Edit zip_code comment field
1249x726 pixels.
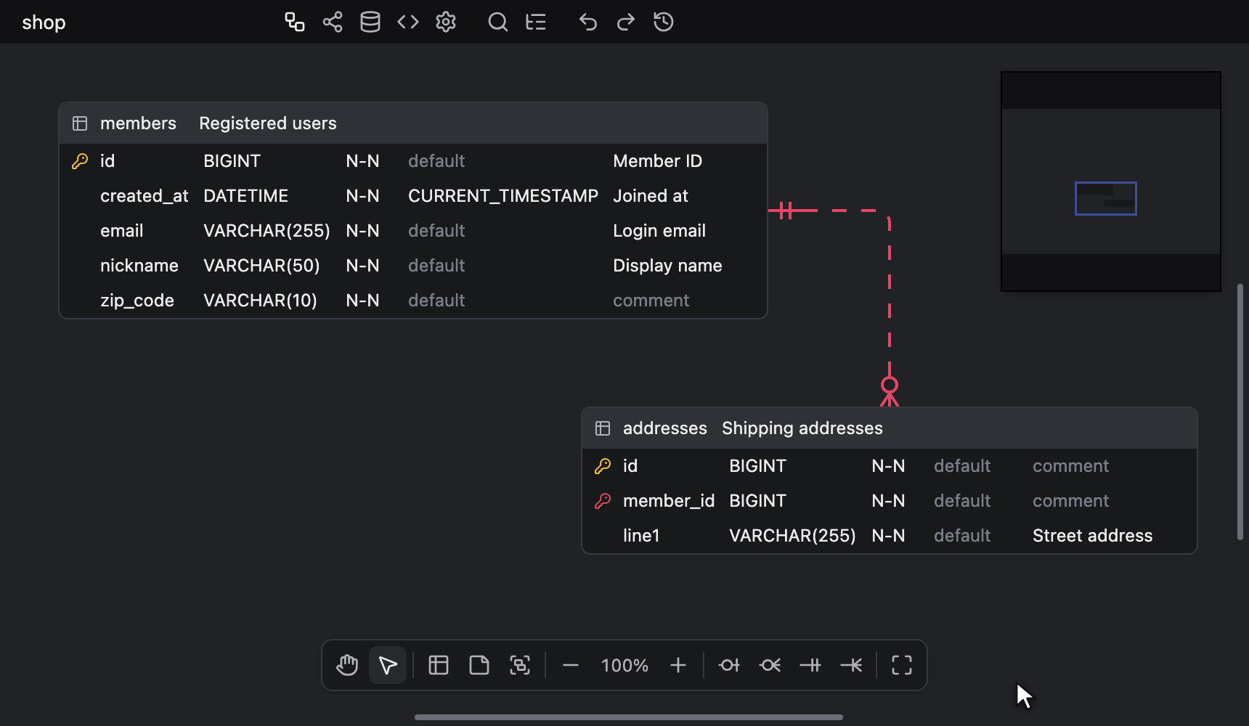tap(651, 301)
